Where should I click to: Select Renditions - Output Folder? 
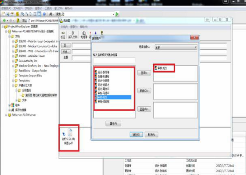32,71
